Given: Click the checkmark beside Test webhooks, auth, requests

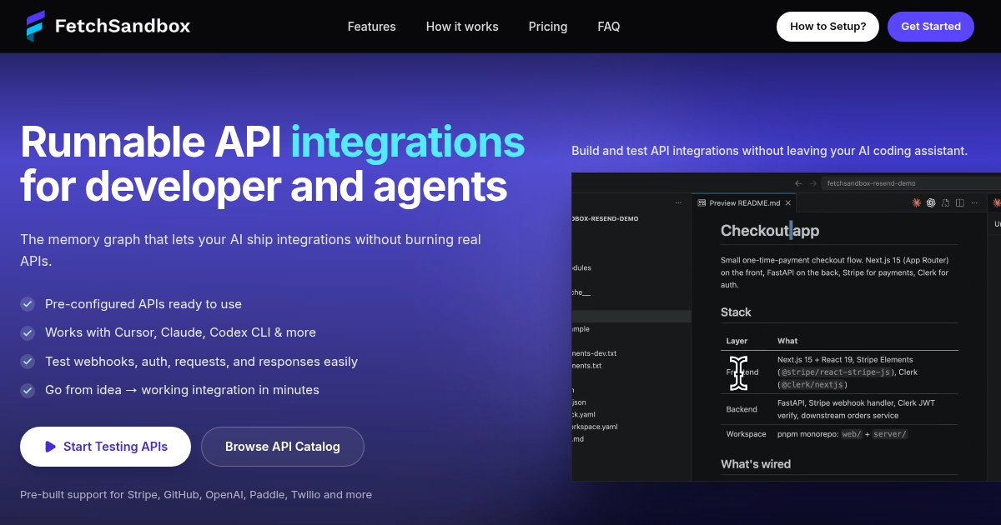Looking at the screenshot, I should click(x=28, y=362).
